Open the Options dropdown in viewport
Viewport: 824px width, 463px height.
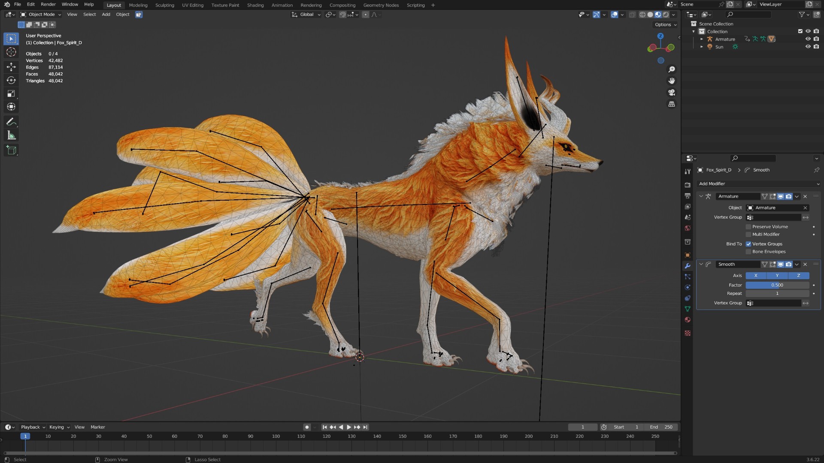[x=666, y=25]
